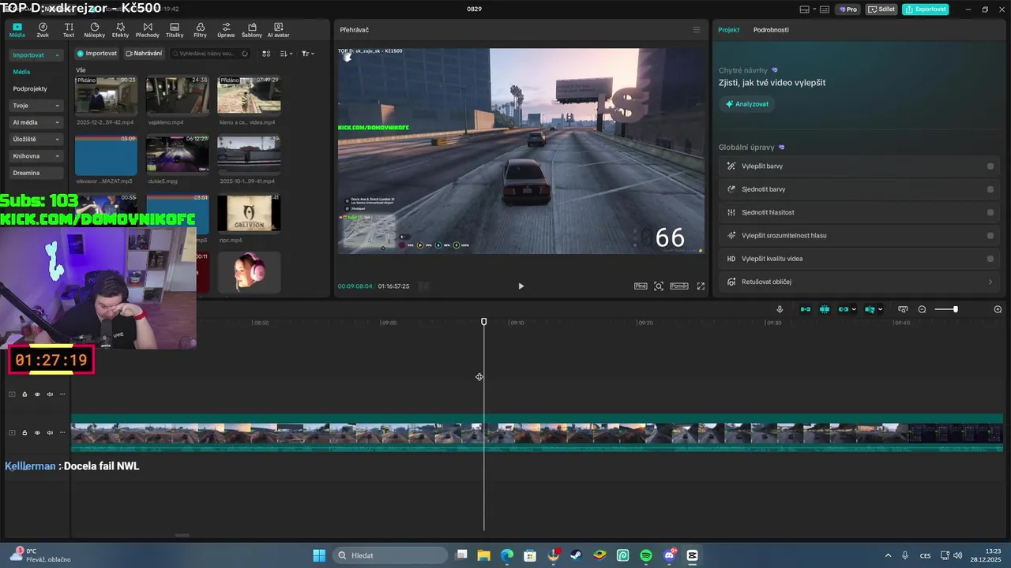1011x568 pixels.
Task: Click the Poměr aspect ratio icon
Action: click(679, 286)
